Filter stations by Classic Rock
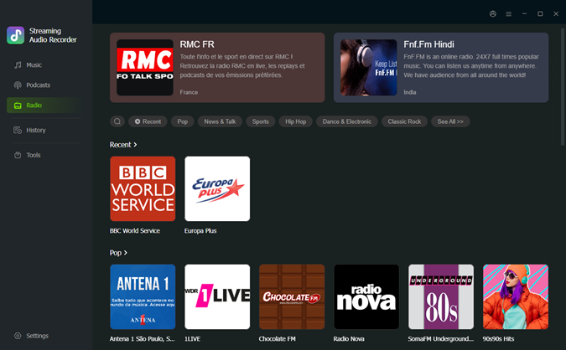Screen dimensions: 566x350 click(404, 121)
